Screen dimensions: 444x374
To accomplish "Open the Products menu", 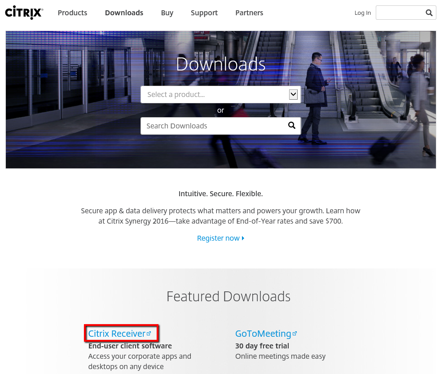I will tap(72, 13).
